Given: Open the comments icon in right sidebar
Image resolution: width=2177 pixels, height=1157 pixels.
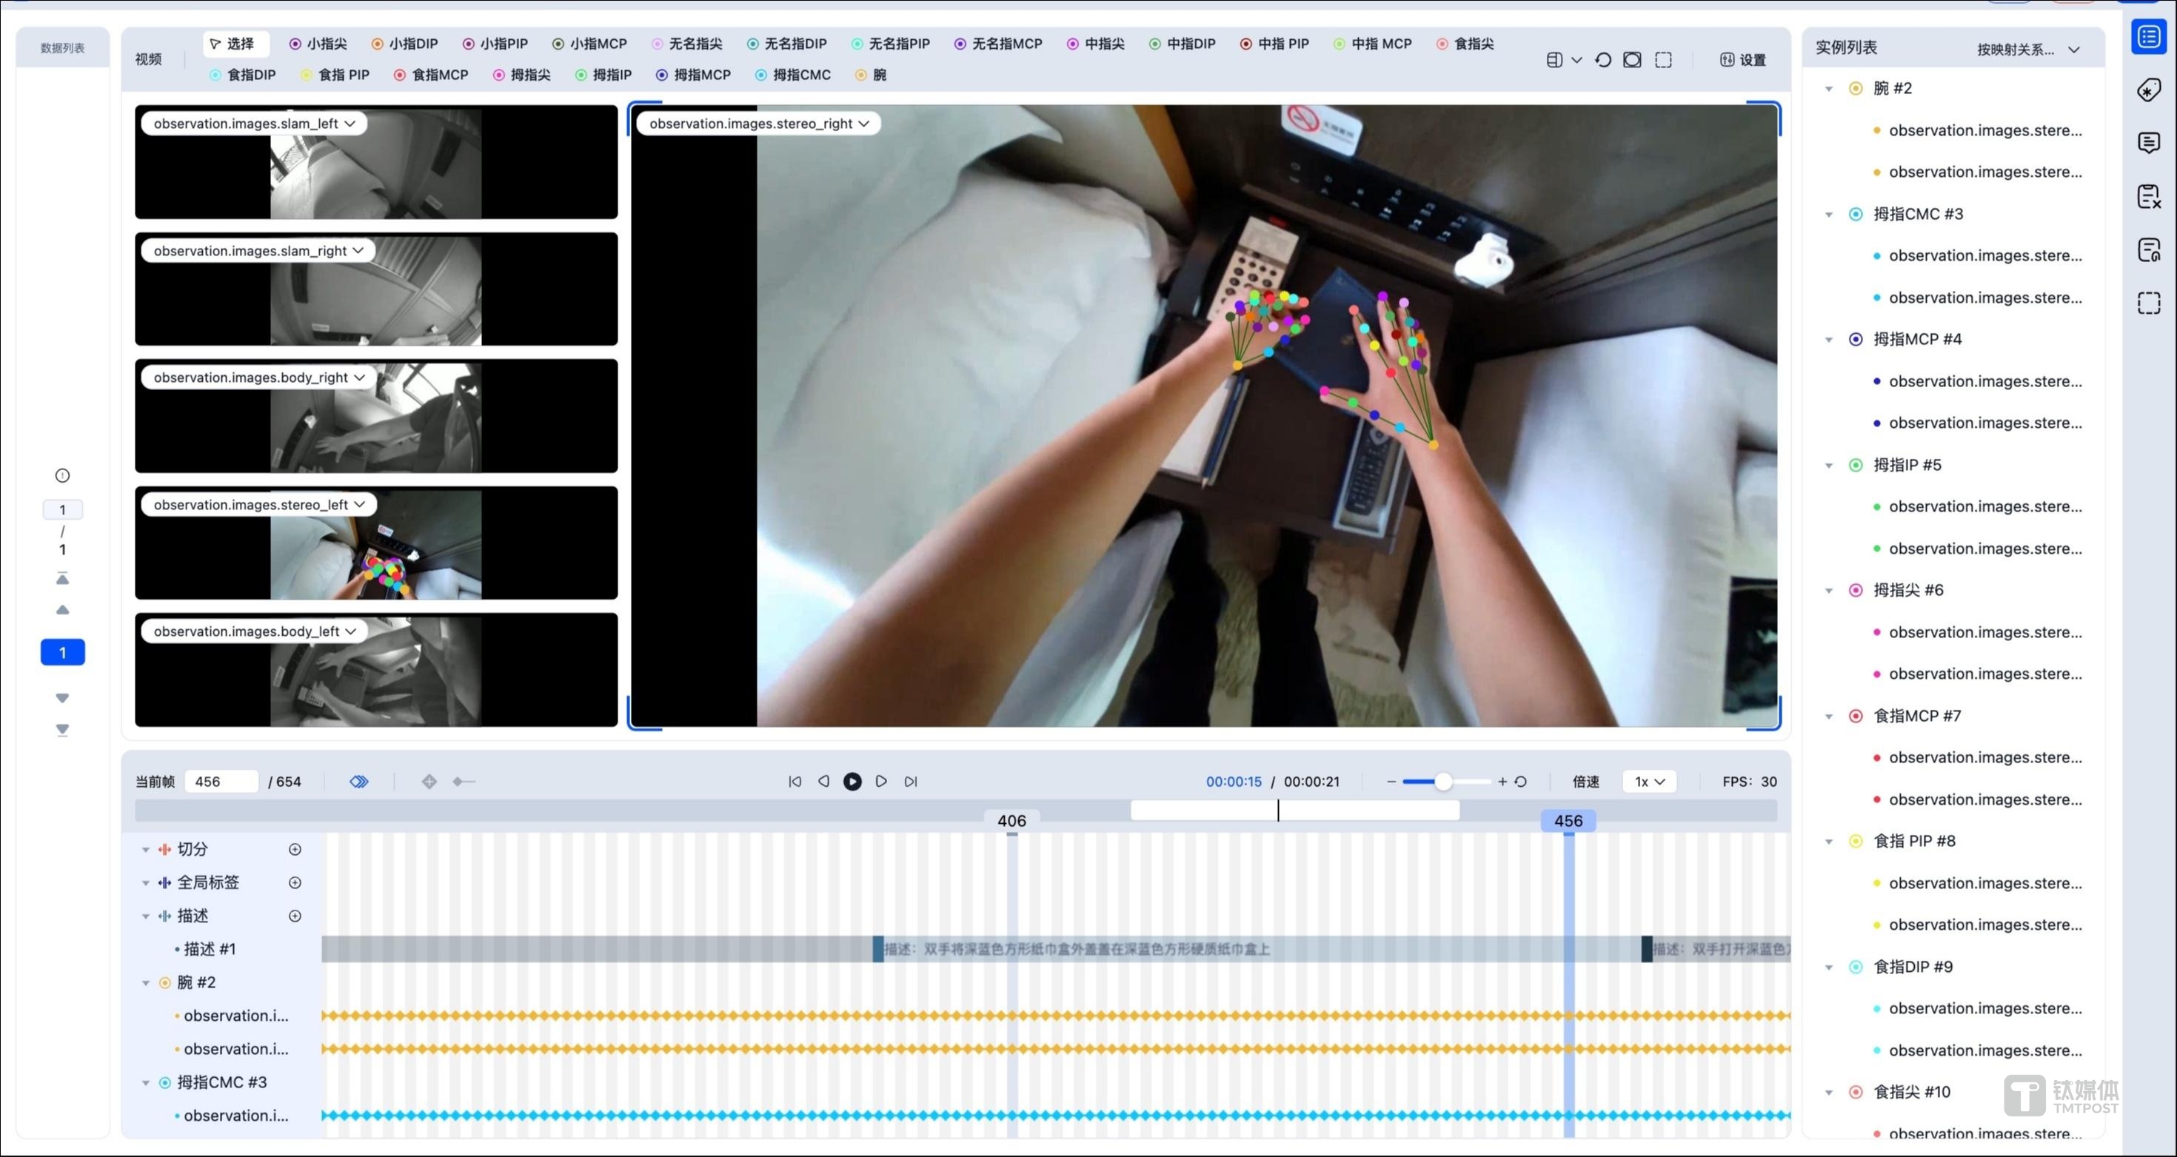Looking at the screenshot, I should point(2149,143).
